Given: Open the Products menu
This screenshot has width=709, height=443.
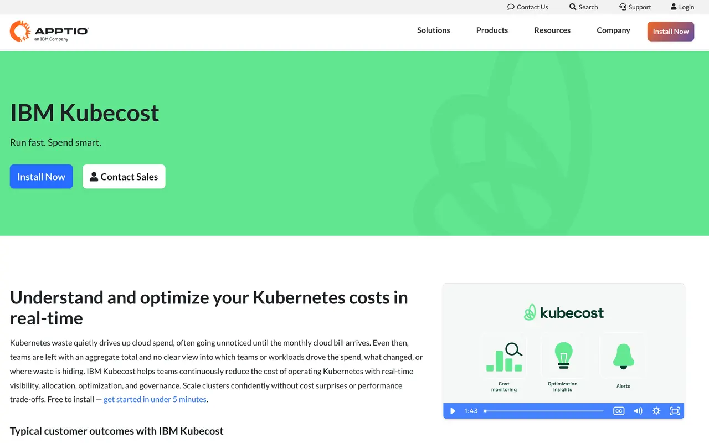Looking at the screenshot, I should click(492, 30).
